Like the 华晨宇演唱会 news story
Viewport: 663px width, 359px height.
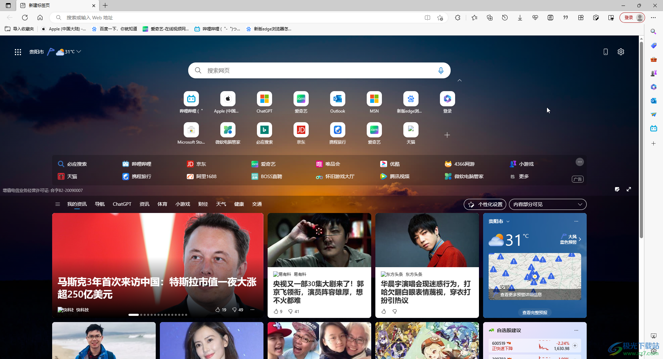pos(383,311)
